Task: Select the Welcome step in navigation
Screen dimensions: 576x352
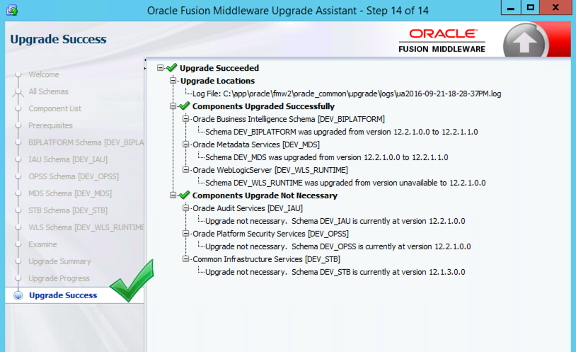Action: pos(44,74)
